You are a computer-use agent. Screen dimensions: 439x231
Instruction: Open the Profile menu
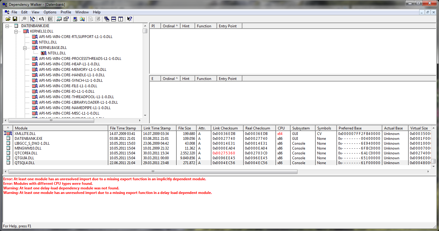(x=66, y=12)
